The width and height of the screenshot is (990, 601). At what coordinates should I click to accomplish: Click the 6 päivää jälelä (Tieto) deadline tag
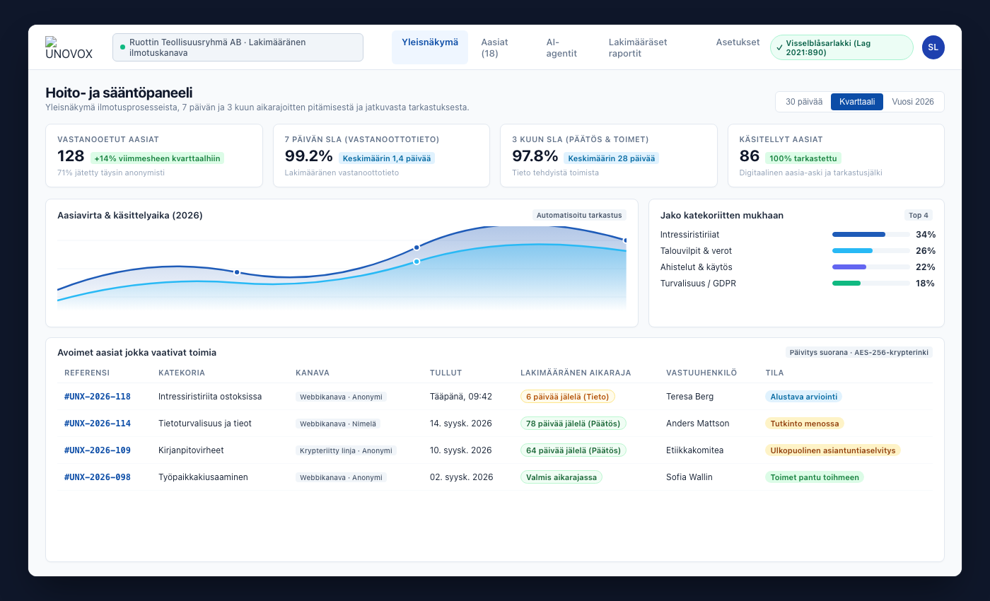pyautogui.click(x=568, y=397)
